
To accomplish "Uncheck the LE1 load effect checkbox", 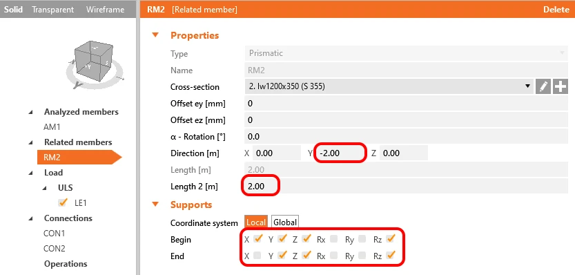I will coord(63,202).
